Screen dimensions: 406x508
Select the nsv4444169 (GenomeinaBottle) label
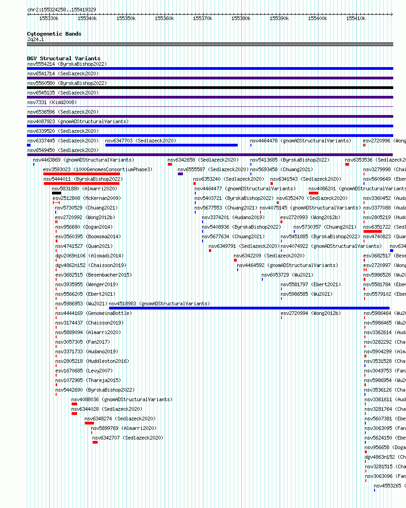[94, 313]
